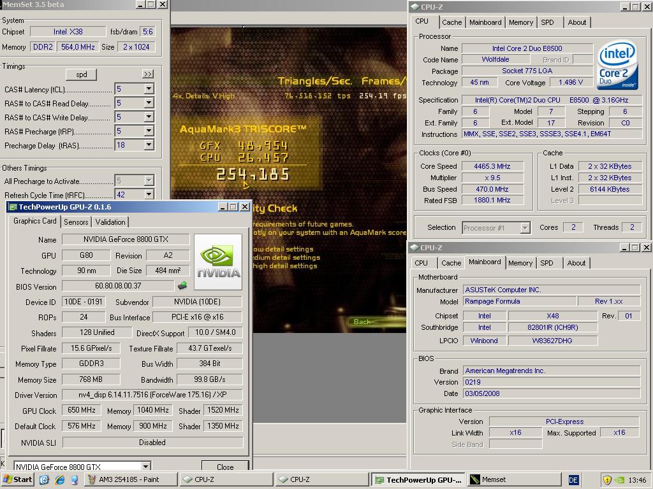Open Internet Explorer quick launch icon

(59, 479)
